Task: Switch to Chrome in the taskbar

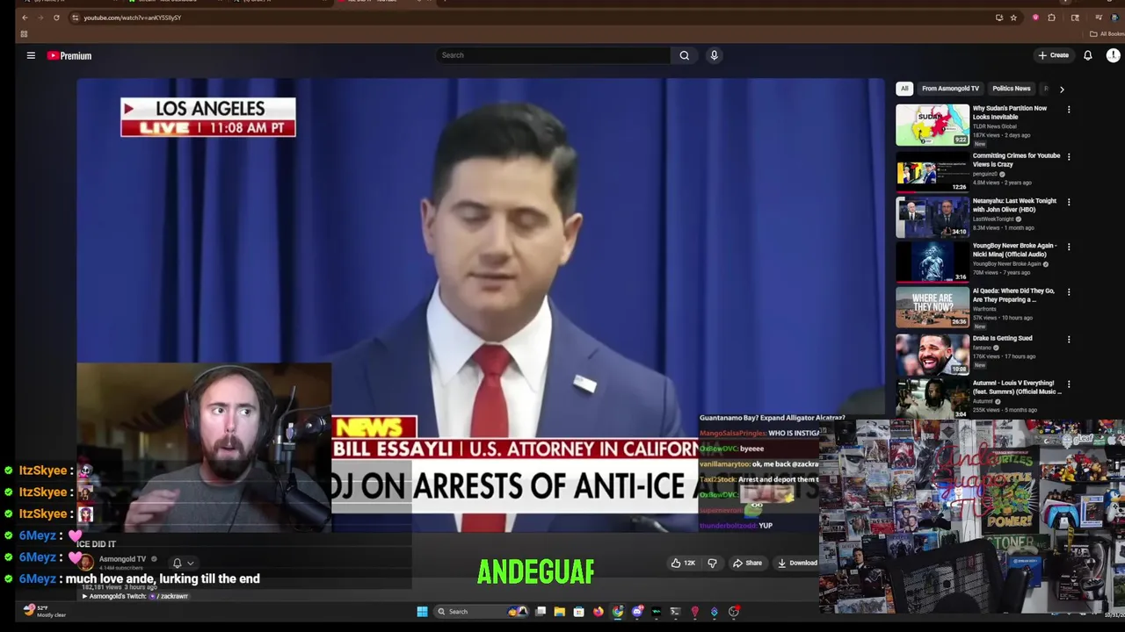Action: (x=618, y=612)
